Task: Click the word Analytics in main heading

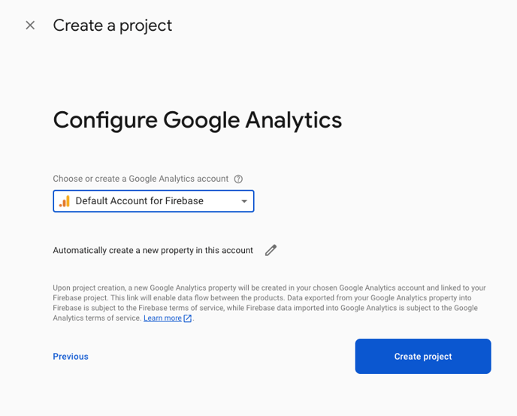Action: coord(294,121)
